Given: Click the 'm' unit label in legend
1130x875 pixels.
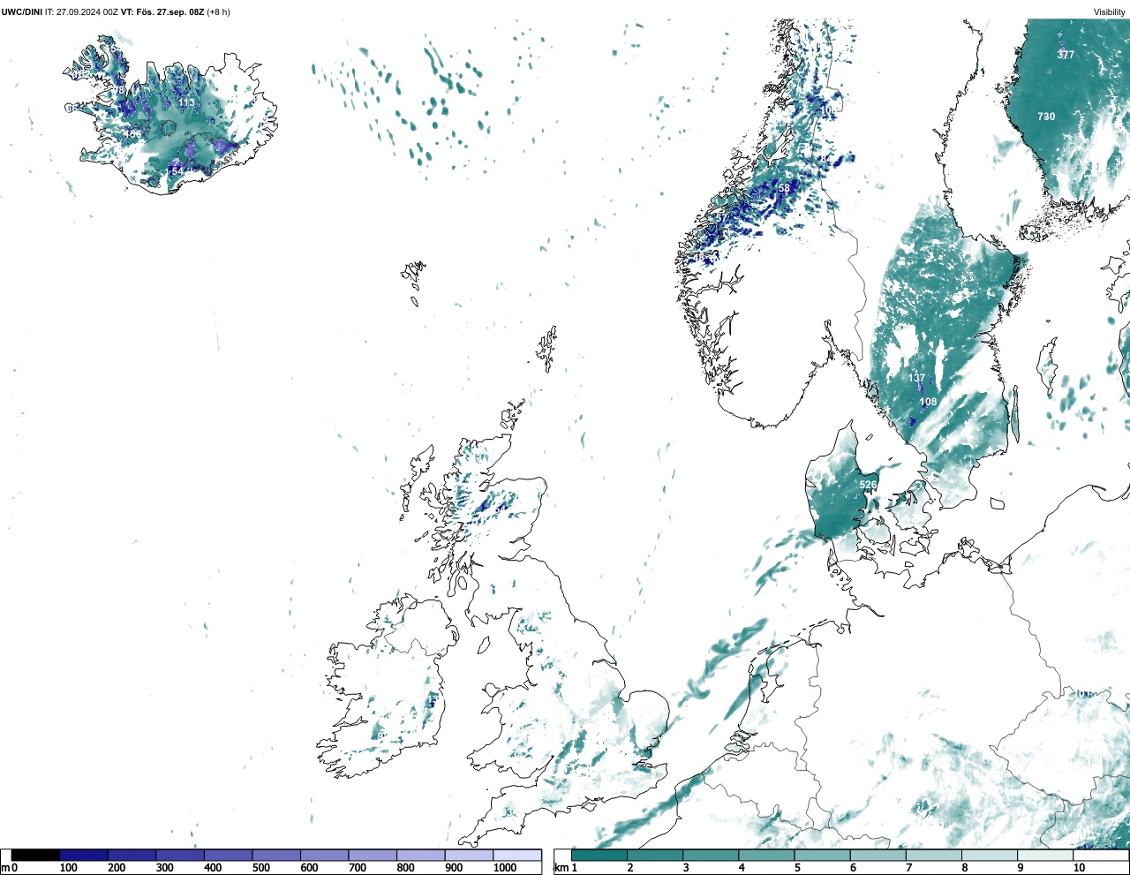Looking at the screenshot, I should tap(5, 868).
